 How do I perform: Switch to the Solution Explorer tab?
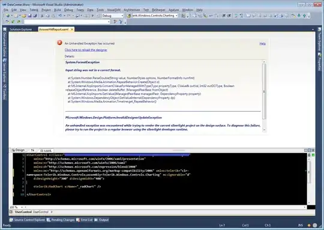pos(21,29)
